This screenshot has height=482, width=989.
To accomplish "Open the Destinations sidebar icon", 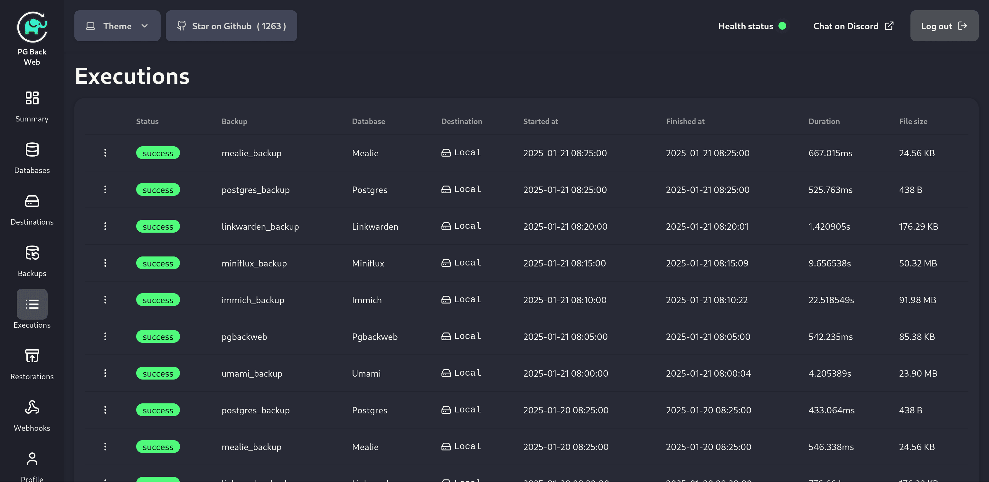I will [x=32, y=201].
